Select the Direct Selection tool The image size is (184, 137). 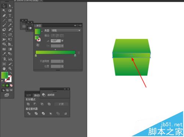[x=10, y=6]
